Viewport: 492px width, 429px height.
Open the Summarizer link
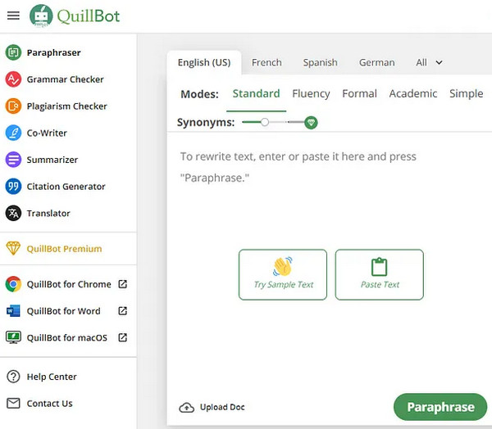(52, 160)
